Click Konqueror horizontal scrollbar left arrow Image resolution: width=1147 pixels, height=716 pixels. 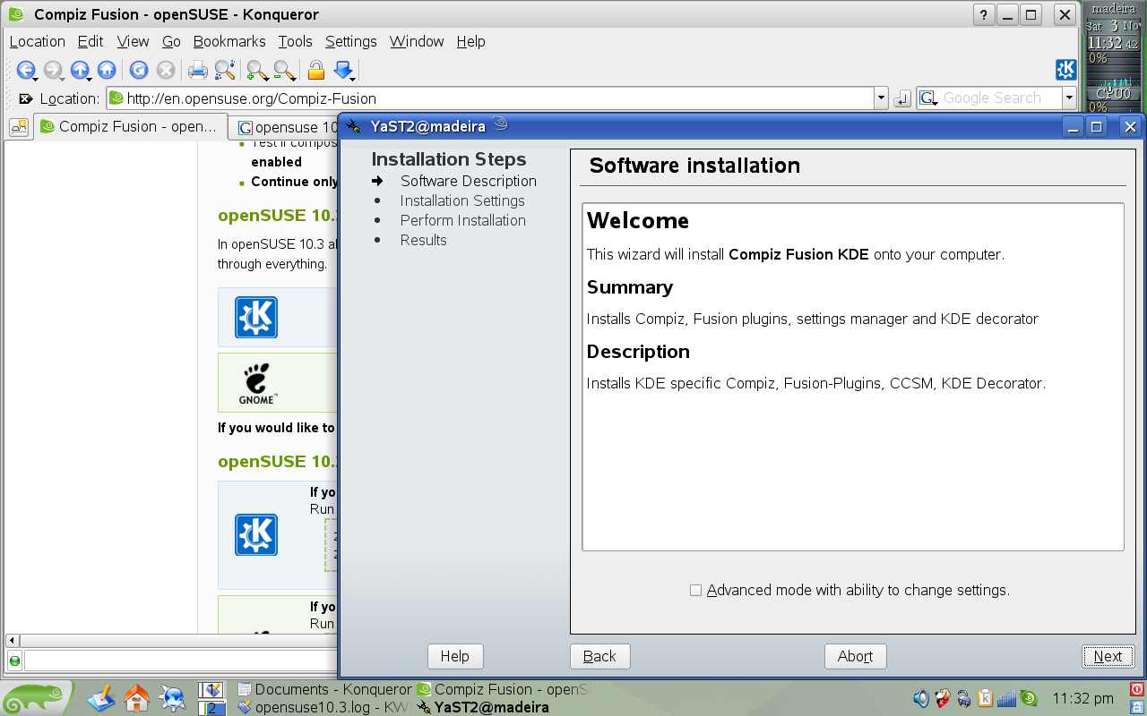(x=12, y=641)
